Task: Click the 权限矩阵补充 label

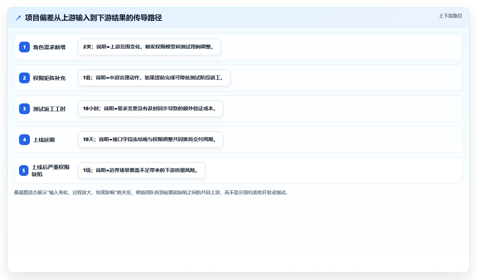Action: pyautogui.click(x=49, y=78)
